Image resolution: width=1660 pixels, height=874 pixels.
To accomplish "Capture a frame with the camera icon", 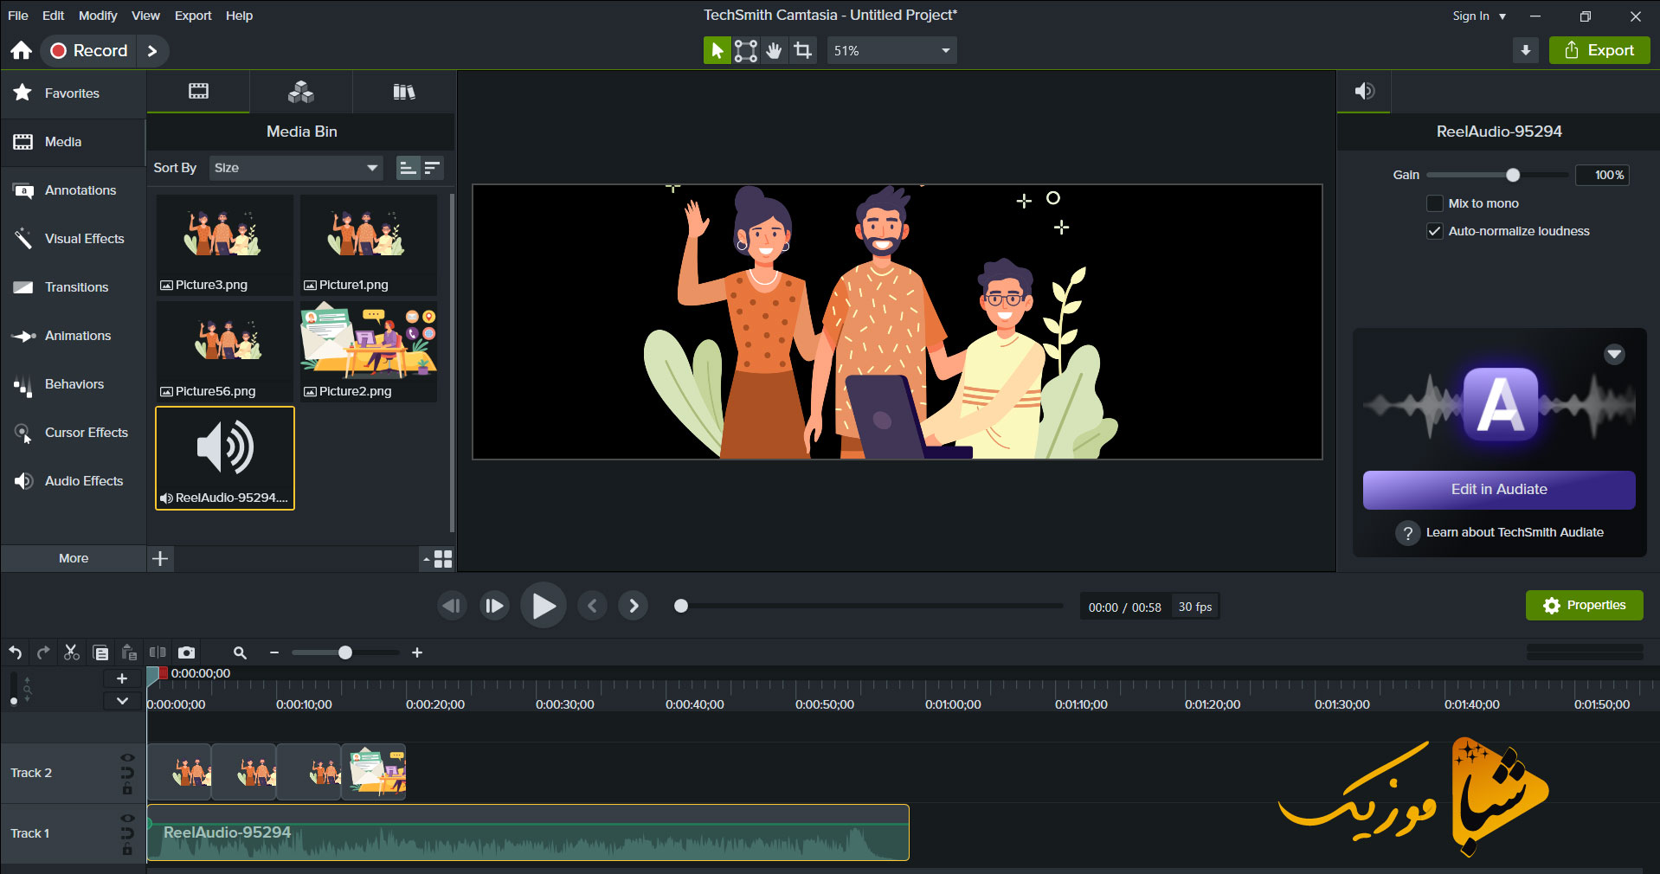I will point(186,652).
